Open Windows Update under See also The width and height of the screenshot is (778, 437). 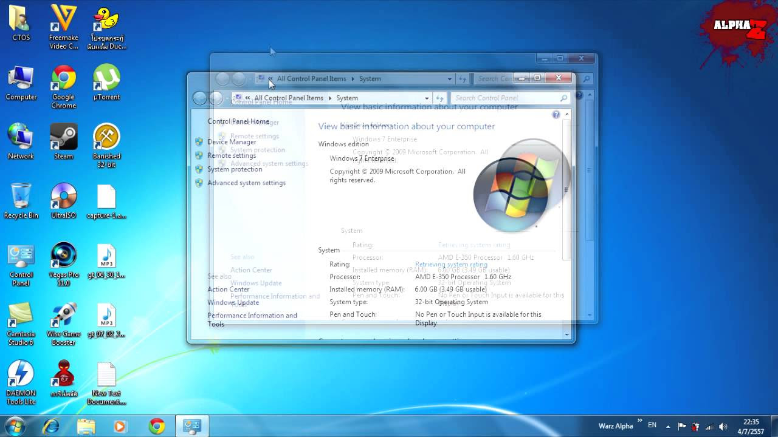click(233, 302)
